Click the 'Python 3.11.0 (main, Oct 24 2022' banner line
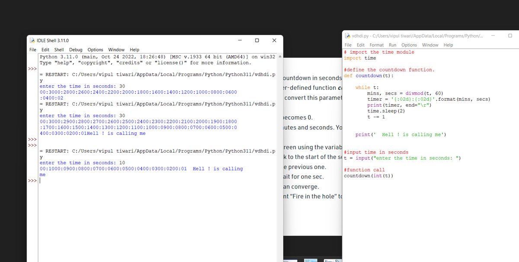 pyautogui.click(x=157, y=57)
